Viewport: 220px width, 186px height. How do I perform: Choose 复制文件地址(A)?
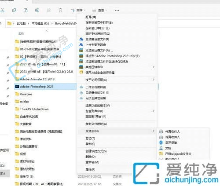click(x=96, y=124)
